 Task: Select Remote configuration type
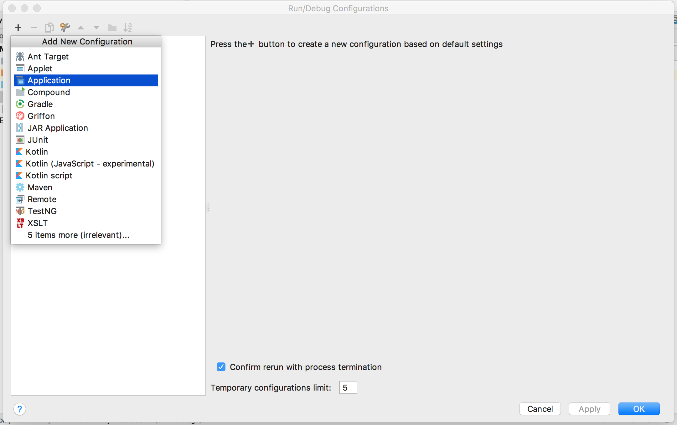pos(86,199)
